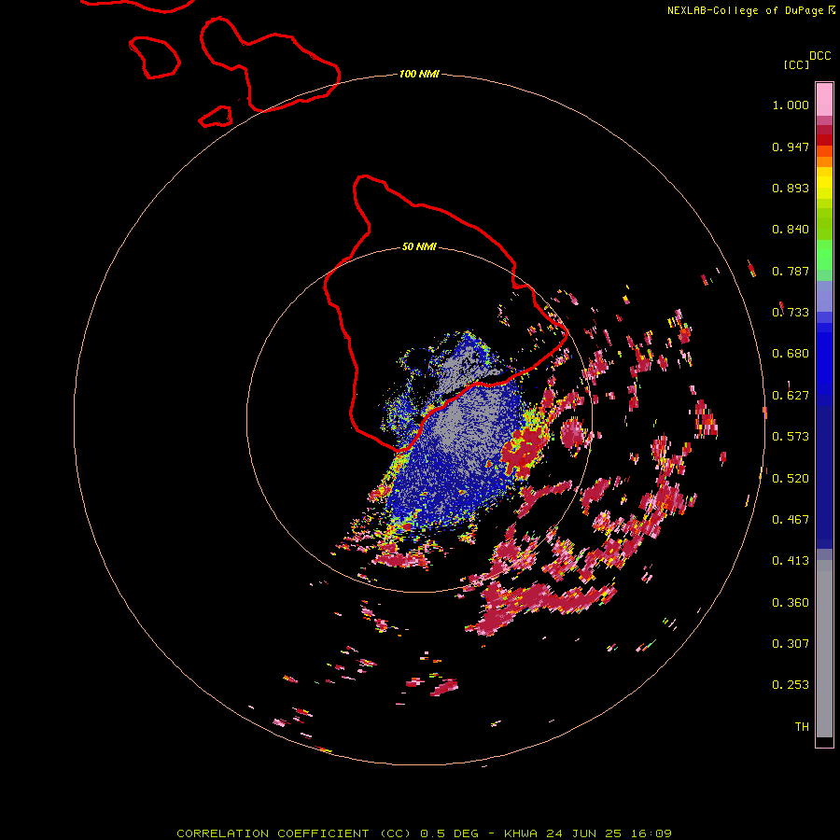
Task: Click the 0.840 scale value
Action: [791, 230]
